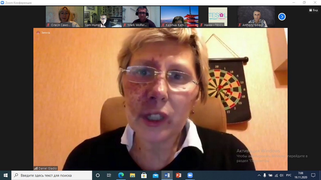Viewport: 321px width, 180px height.
Task: Open the Task View button in taskbar
Action: point(109,175)
